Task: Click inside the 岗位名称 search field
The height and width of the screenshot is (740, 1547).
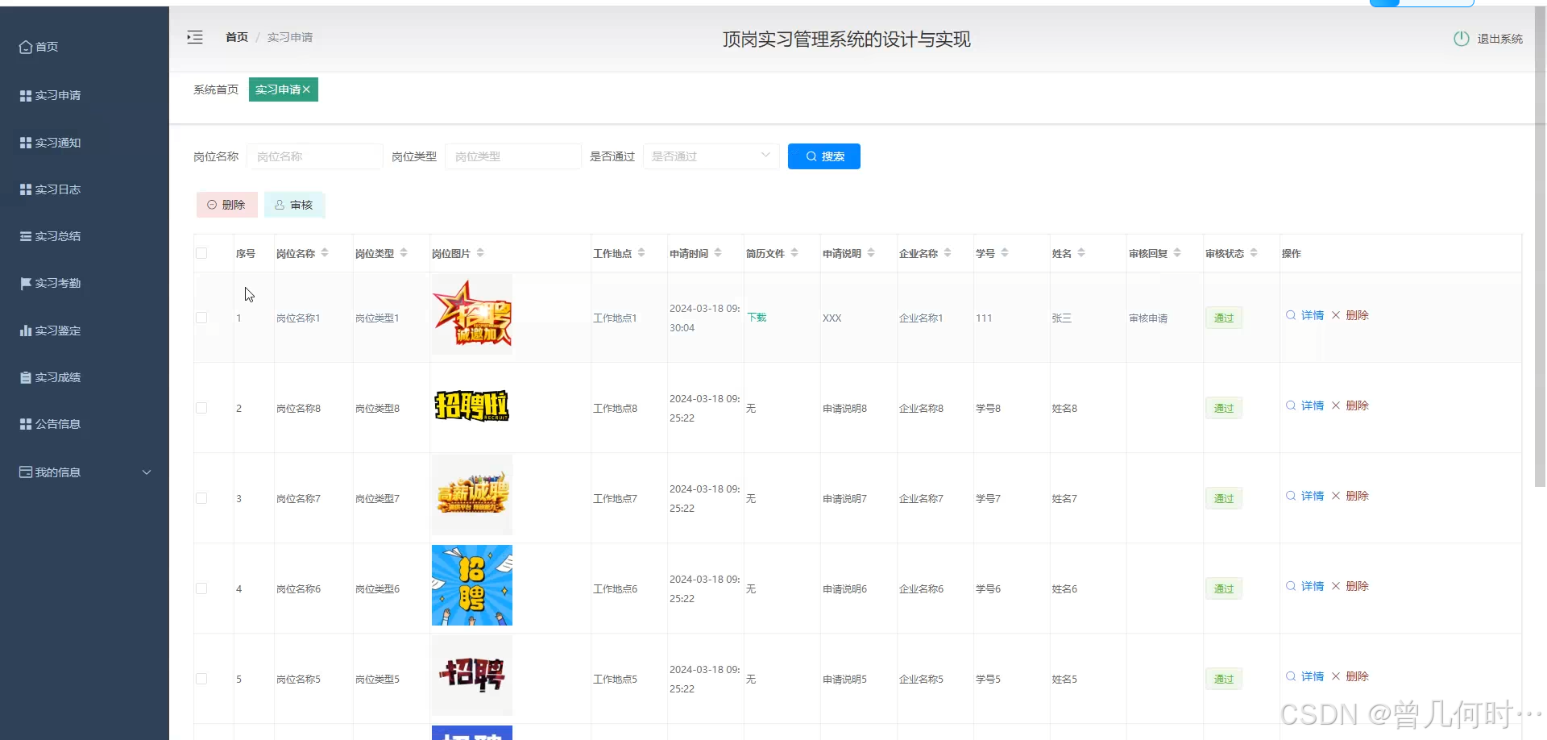Action: [315, 156]
